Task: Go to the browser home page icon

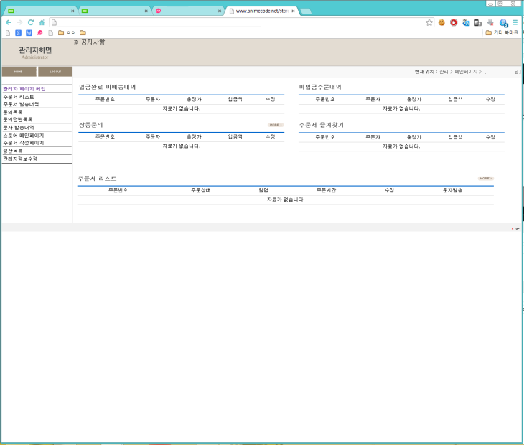Action: click(x=42, y=22)
